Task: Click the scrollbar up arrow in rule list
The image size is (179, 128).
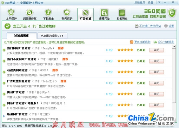Action: point(174,47)
